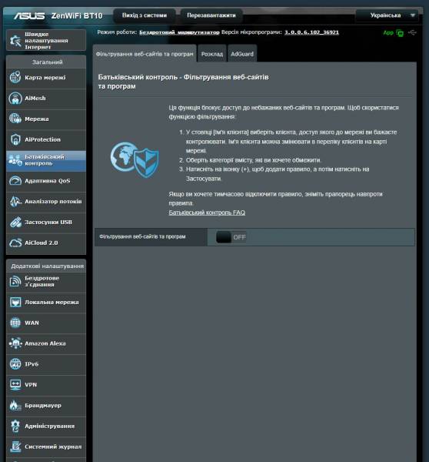Open Адміністрування menu label

tap(49, 426)
